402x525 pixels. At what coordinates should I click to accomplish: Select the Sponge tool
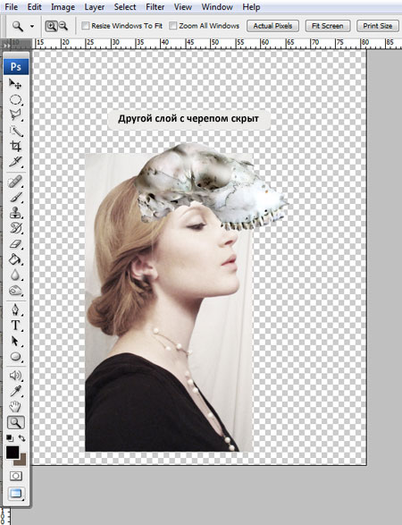tap(15, 291)
